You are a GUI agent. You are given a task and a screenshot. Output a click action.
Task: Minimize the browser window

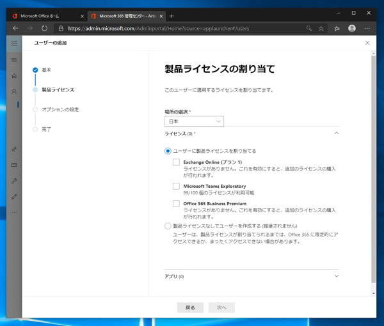pos(338,13)
